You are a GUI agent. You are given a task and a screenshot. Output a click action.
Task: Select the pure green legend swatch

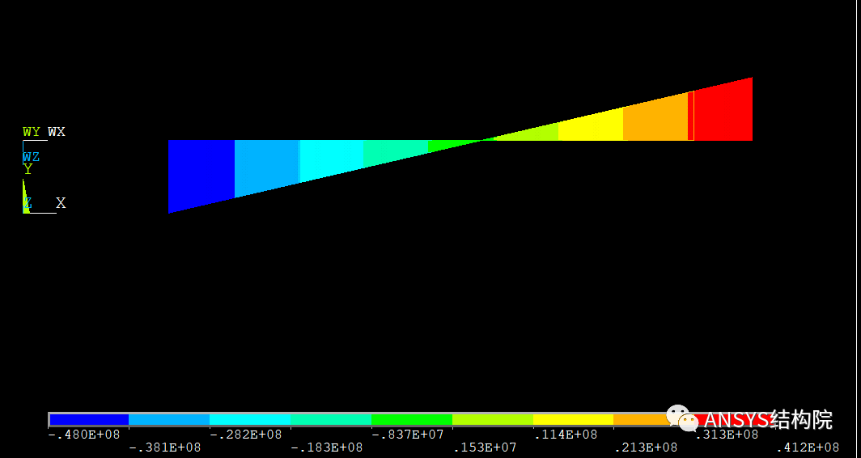coord(412,419)
